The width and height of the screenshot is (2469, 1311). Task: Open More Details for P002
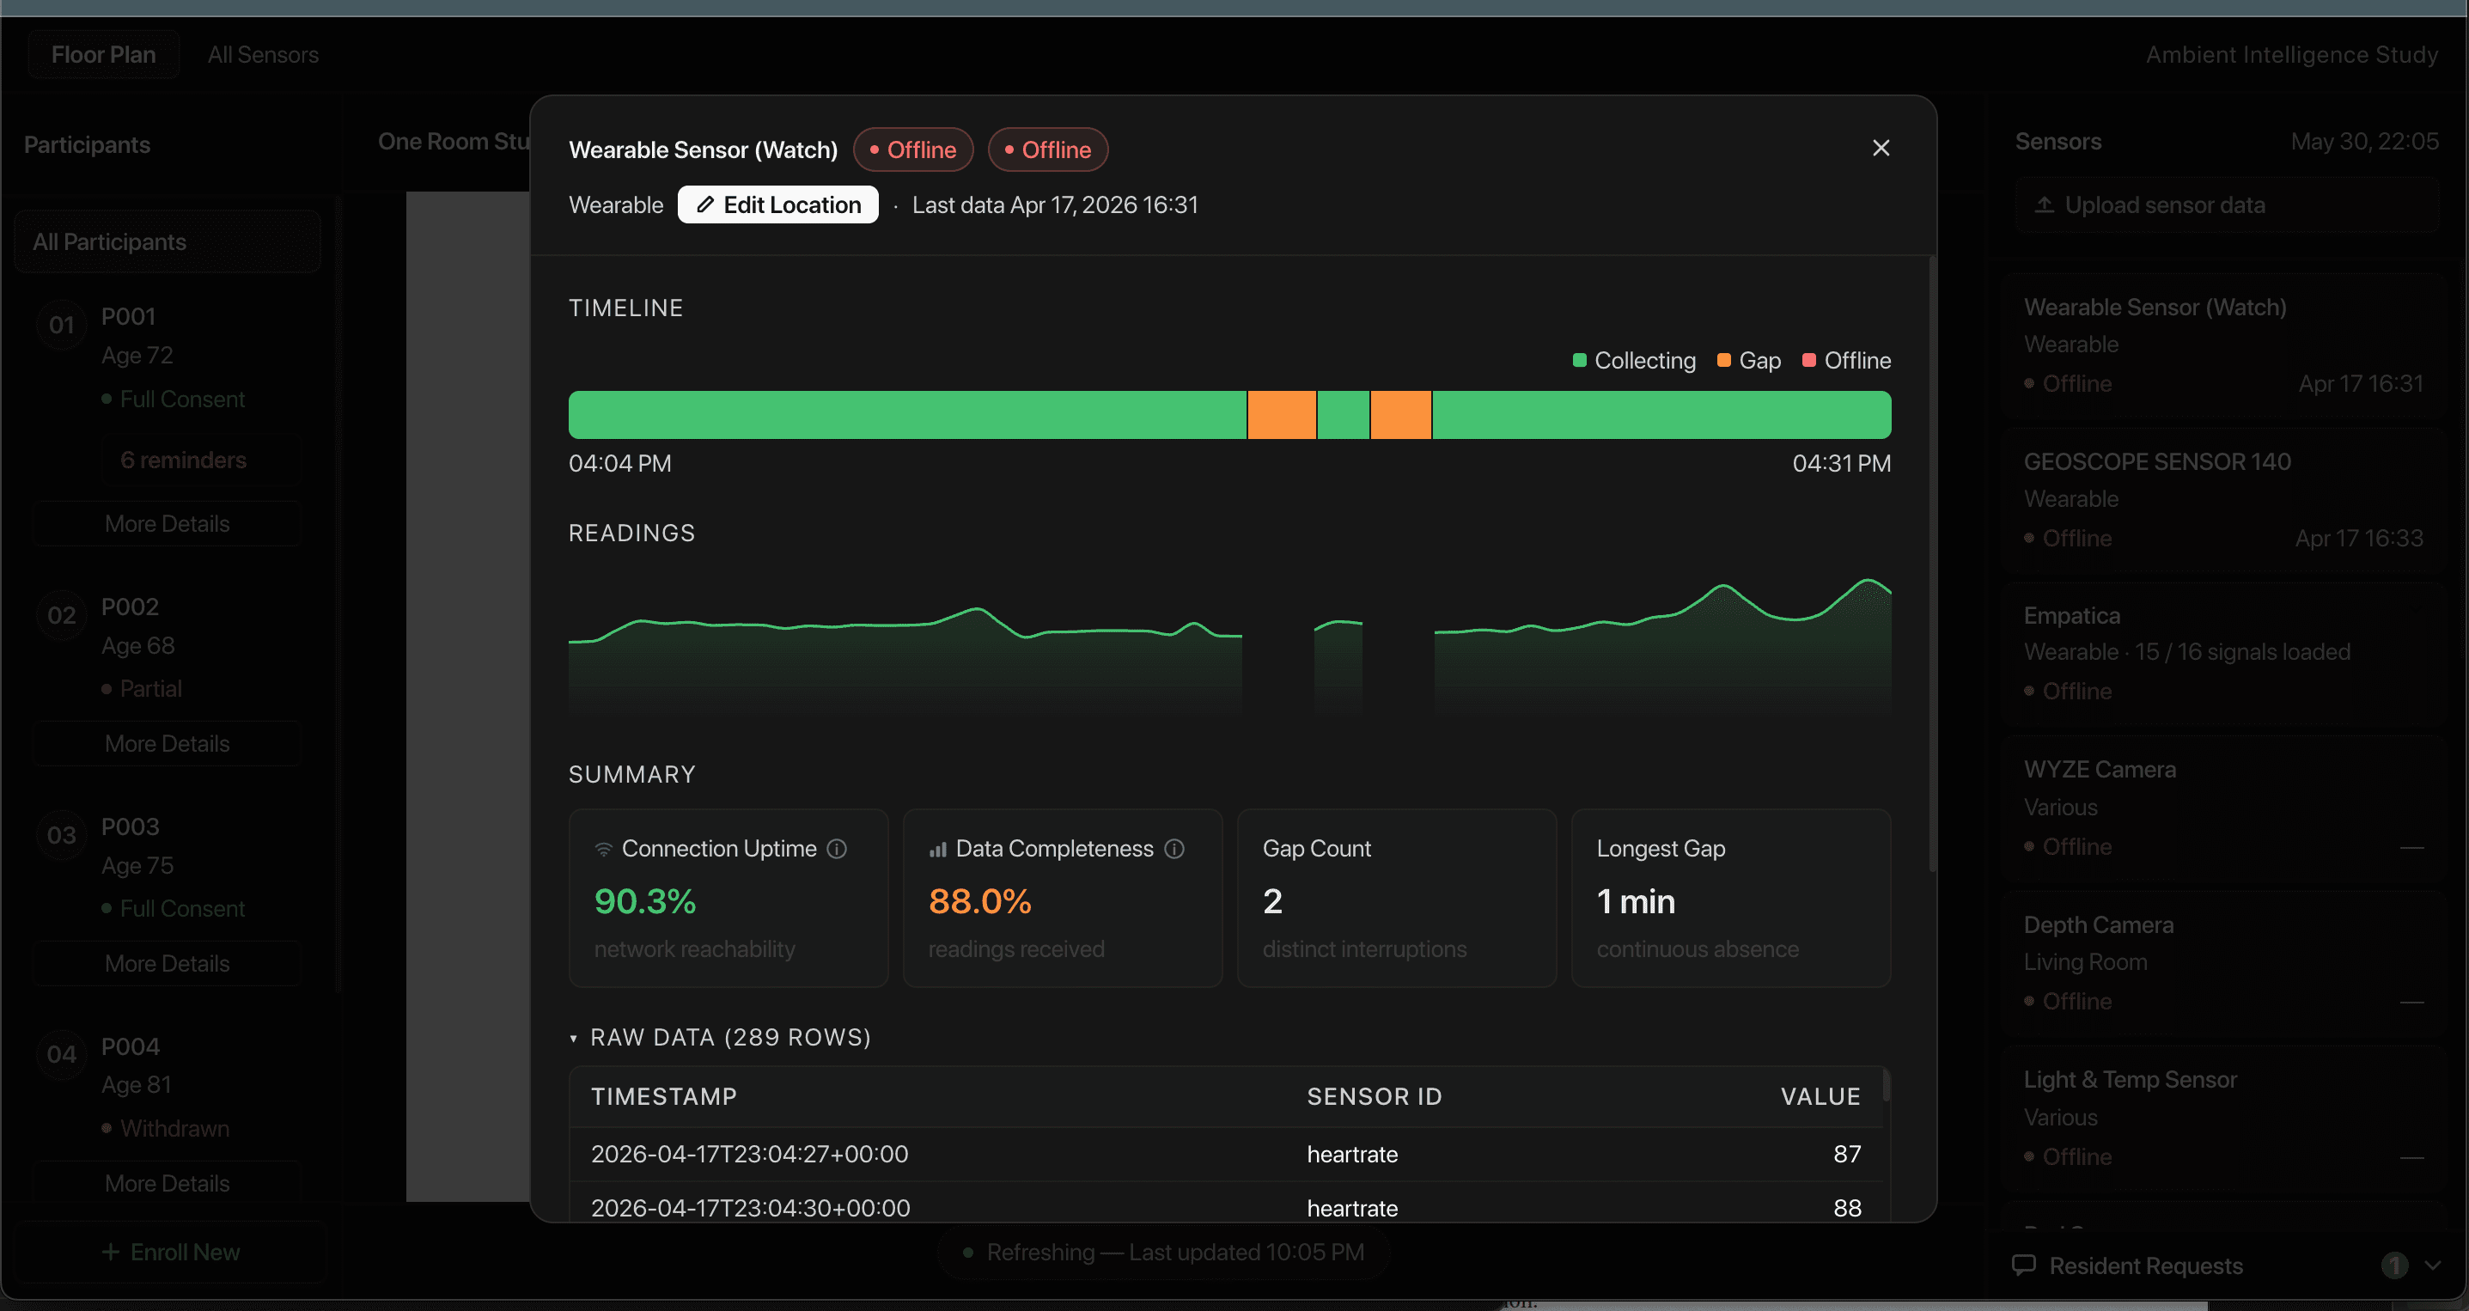[x=168, y=744]
